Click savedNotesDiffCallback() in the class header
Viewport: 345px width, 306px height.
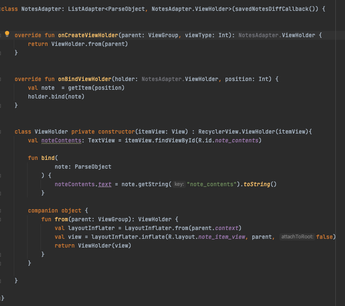(275, 9)
